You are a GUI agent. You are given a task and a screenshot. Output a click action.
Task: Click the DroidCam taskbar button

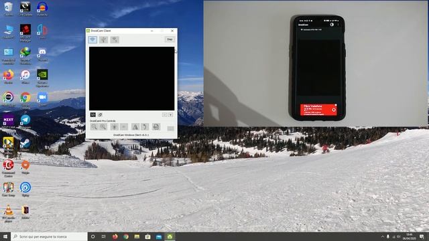pyautogui.click(x=170, y=236)
